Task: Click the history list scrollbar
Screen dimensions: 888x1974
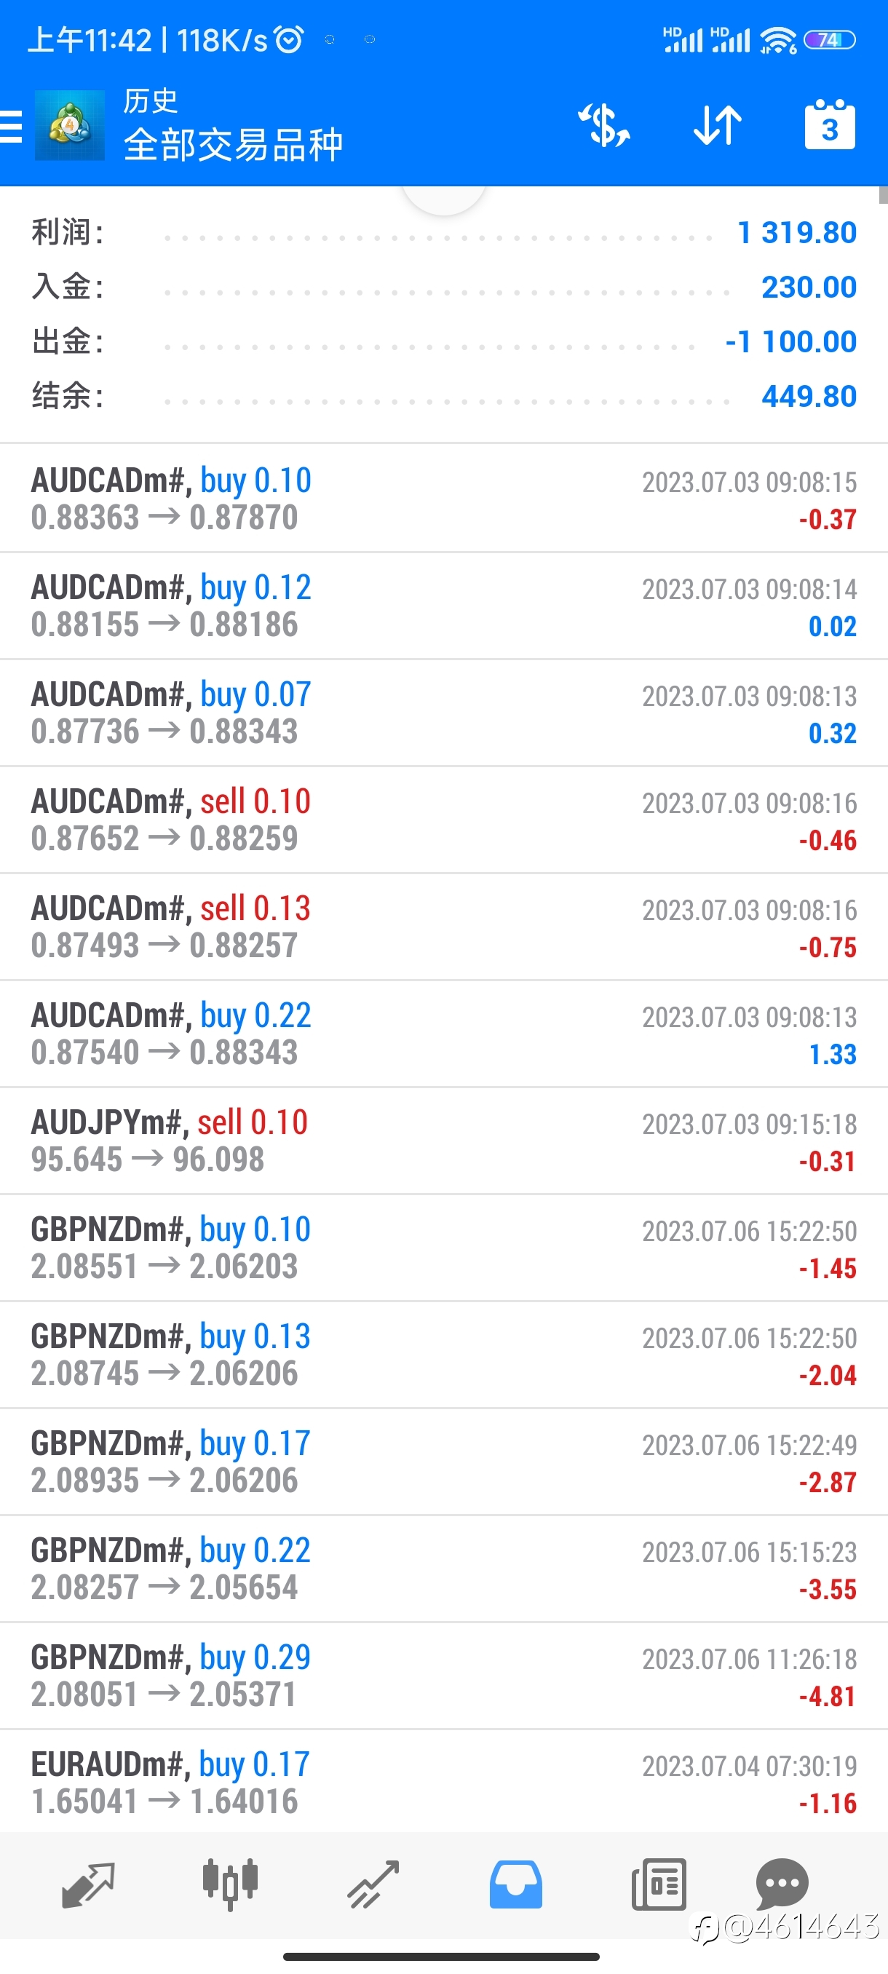Action: (884, 194)
